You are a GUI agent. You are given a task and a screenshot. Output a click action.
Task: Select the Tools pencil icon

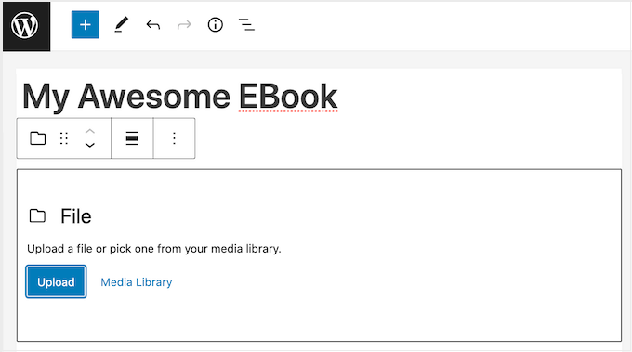tap(121, 24)
